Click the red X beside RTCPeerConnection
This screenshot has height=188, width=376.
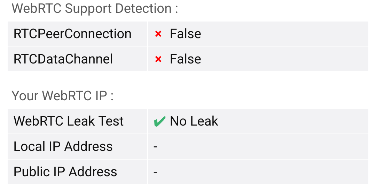pyautogui.click(x=158, y=34)
